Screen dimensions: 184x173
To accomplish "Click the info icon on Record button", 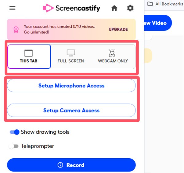I will (x=61, y=165).
